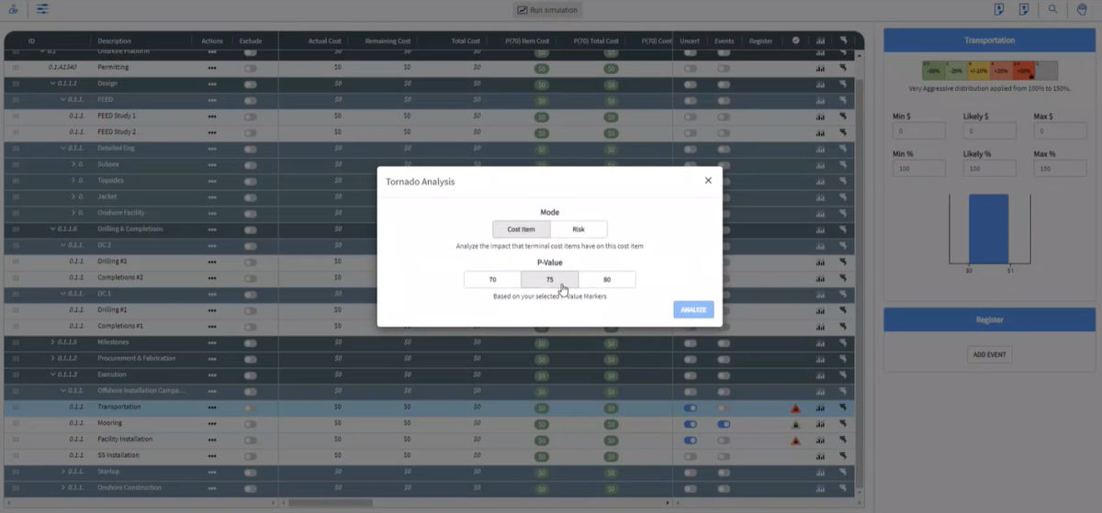The image size is (1102, 513).
Task: Click the Run simulation button
Action: point(549,10)
